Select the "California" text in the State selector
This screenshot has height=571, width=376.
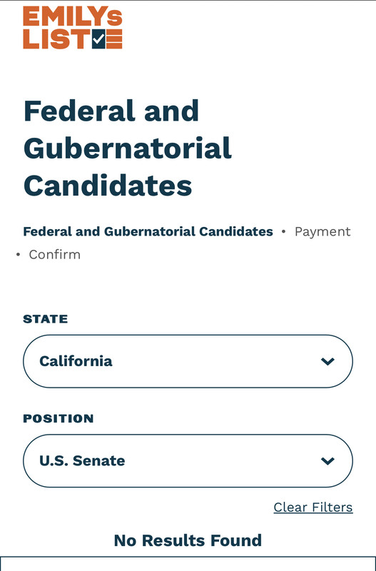click(76, 361)
